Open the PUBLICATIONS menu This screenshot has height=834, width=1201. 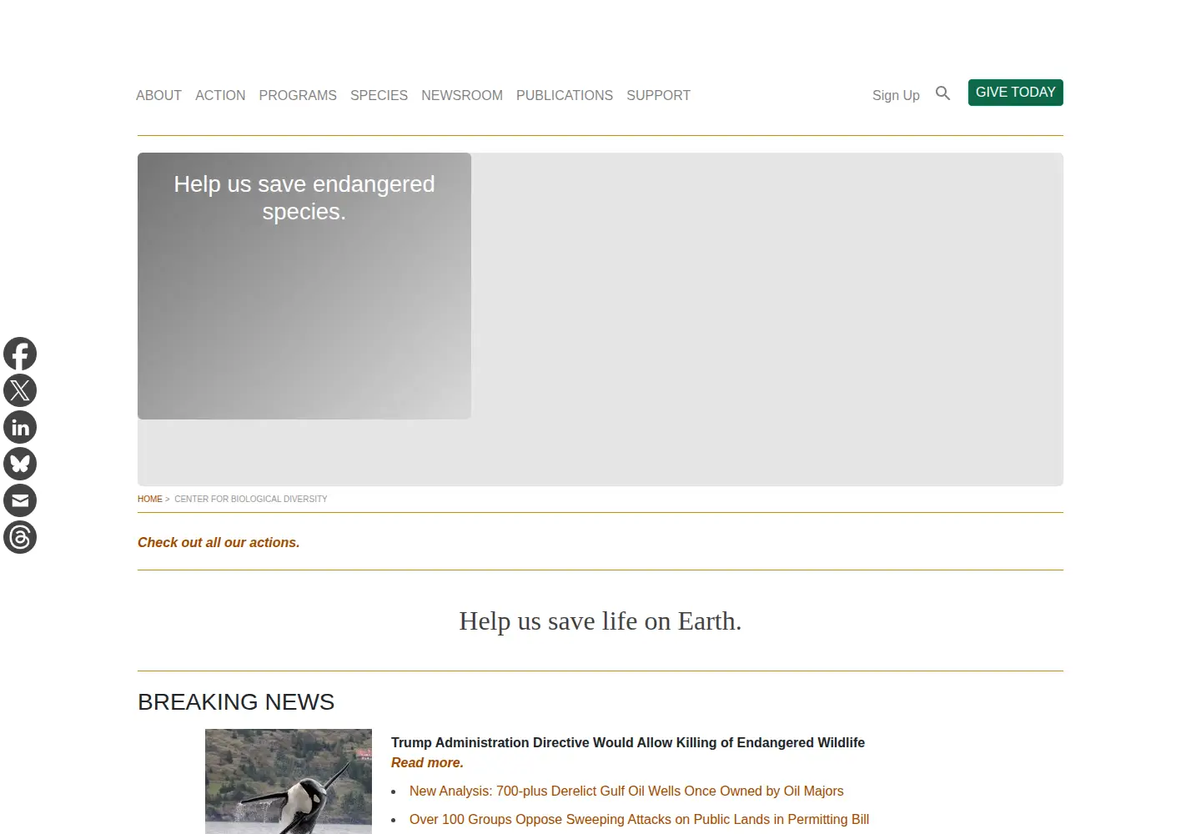565,95
